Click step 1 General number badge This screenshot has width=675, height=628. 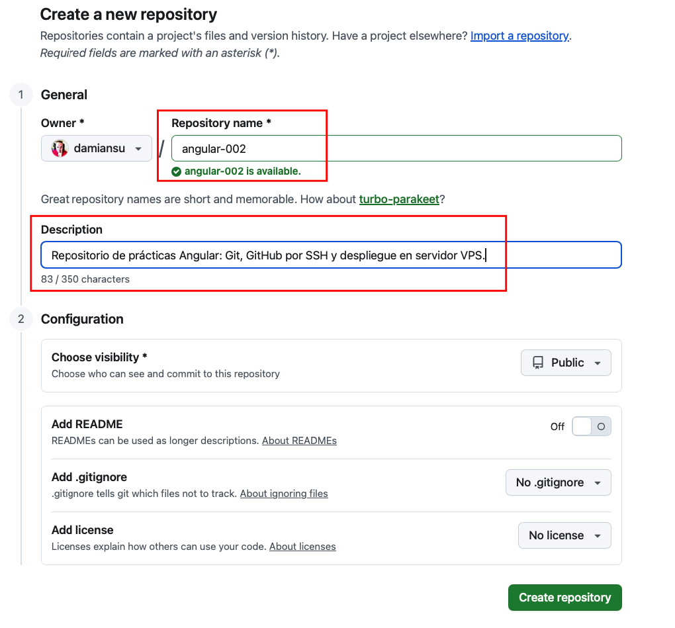(21, 95)
